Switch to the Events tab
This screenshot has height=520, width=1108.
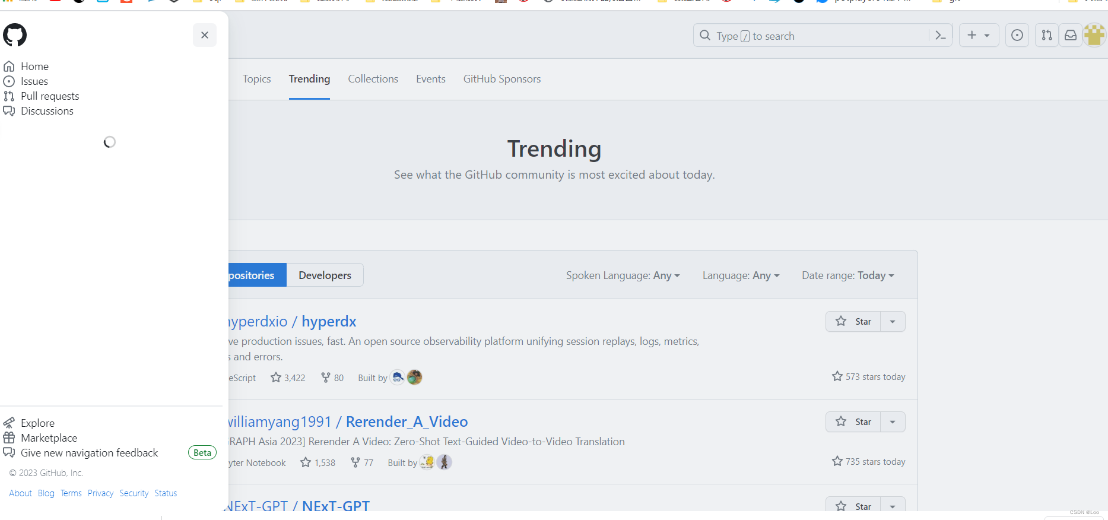[431, 79]
